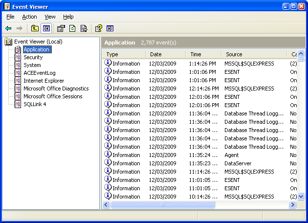Click the vertical scrollbar down arrow
The image size is (308, 223).
click(301, 196)
